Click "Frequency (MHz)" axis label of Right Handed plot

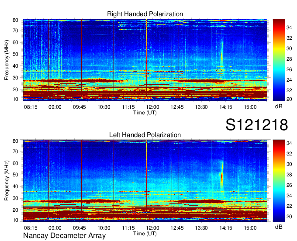(x=7, y=60)
